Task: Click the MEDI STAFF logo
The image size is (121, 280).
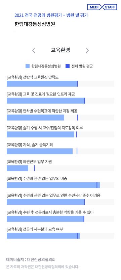Action: [102, 7]
